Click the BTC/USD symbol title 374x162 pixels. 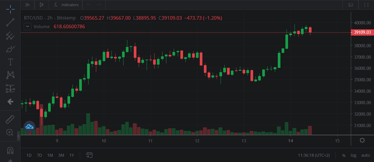pos(33,18)
